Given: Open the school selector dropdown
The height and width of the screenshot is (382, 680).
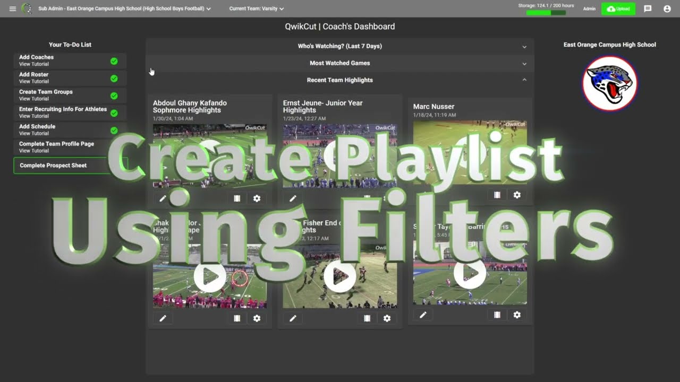Looking at the screenshot, I should coord(125,8).
